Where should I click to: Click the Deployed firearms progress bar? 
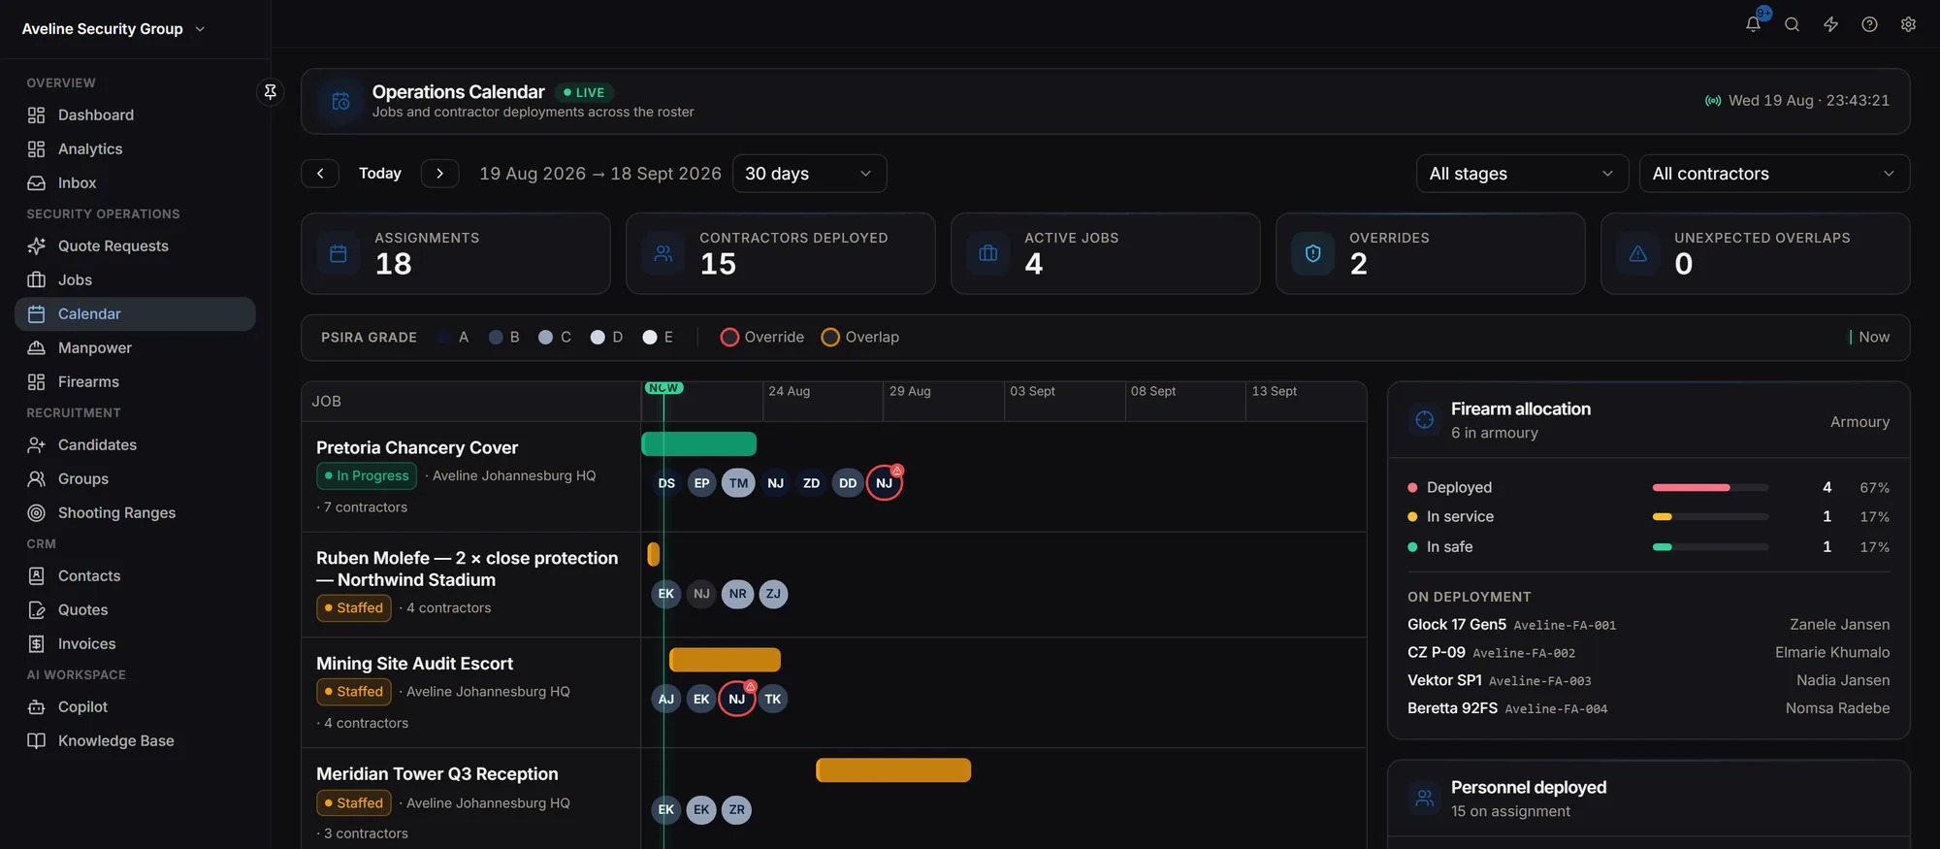1710,488
